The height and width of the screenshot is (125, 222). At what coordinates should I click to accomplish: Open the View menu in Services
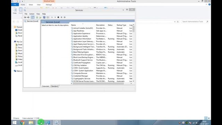38,14
